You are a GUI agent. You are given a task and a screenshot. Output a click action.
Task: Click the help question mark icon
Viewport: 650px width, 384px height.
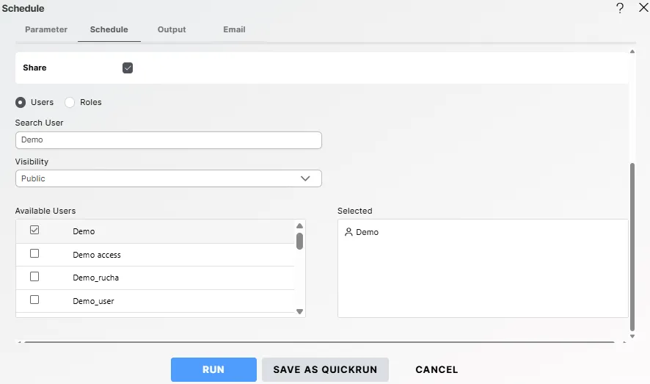[x=620, y=8]
